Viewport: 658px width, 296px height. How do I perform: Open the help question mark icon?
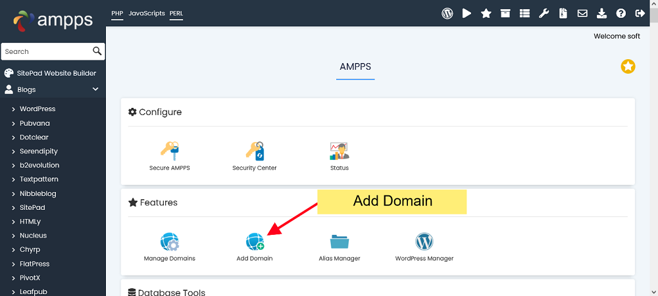(621, 13)
